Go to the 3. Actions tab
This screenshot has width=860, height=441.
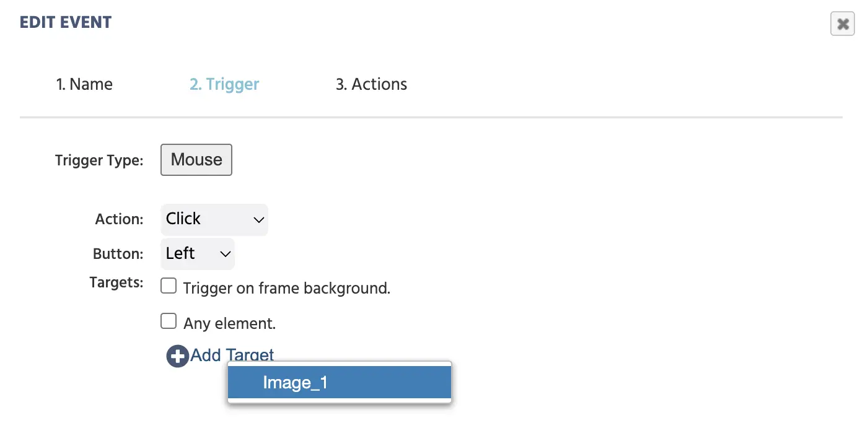click(x=371, y=84)
